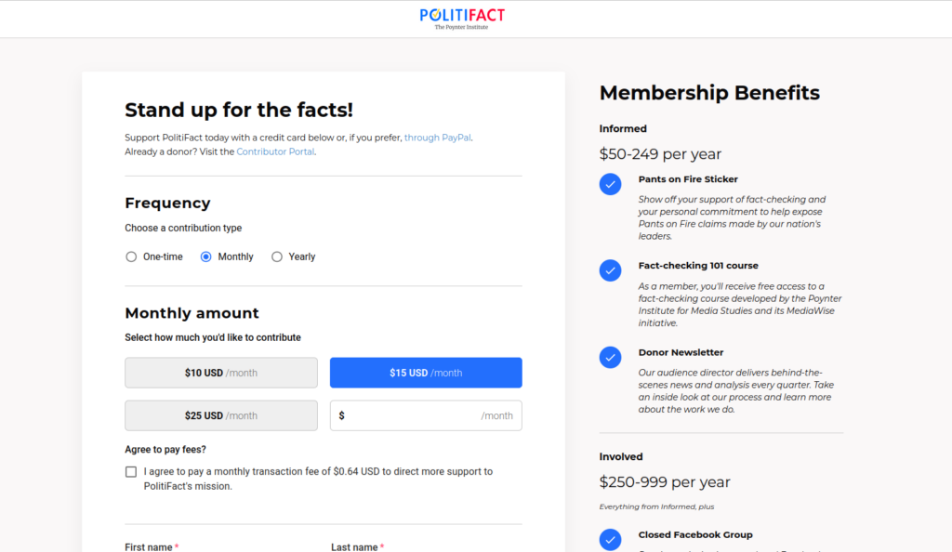The width and height of the screenshot is (952, 552).
Task: Select the Yearly contribution frequency
Action: [x=275, y=256]
